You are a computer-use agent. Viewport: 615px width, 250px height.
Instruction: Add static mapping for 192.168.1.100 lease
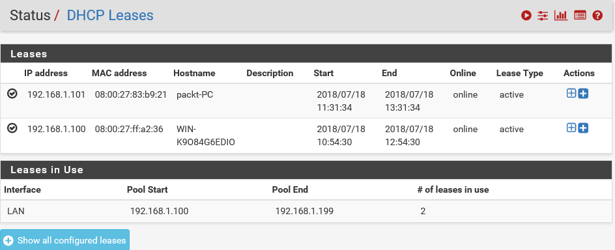571,128
